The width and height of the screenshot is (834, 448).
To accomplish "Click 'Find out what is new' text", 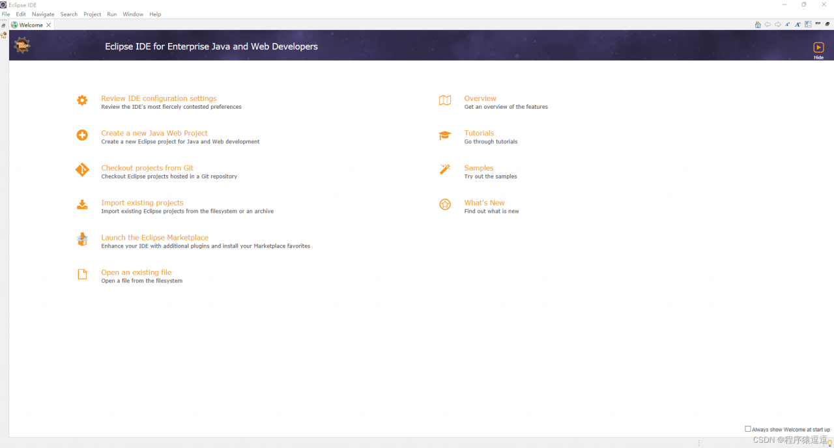I will 492,211.
